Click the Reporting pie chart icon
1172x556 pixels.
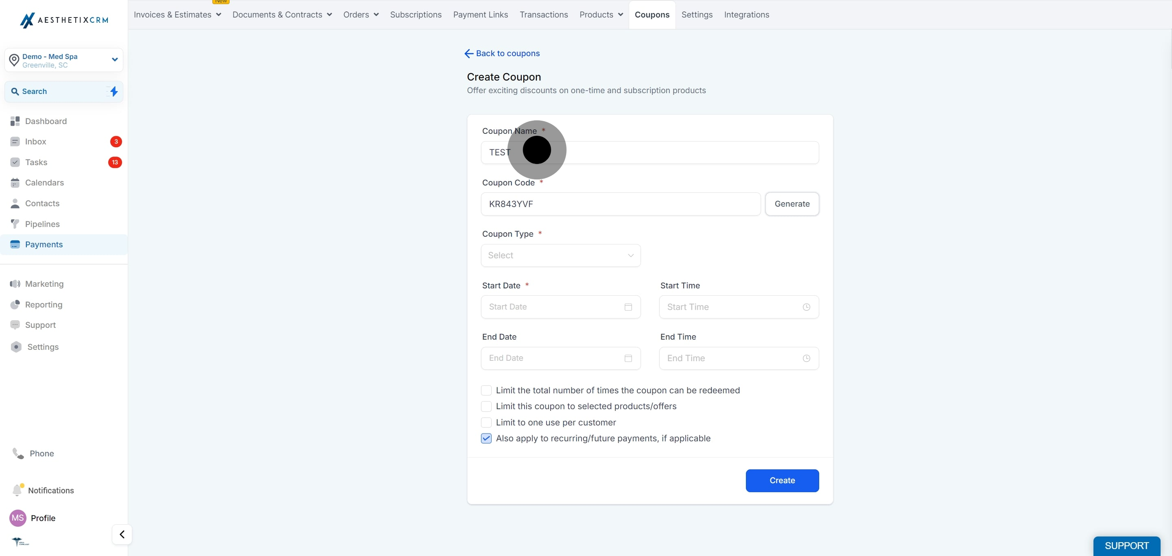[x=15, y=305]
